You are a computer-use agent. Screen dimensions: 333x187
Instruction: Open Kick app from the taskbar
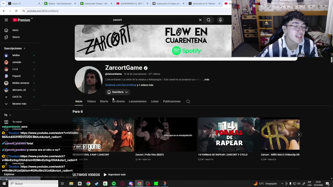click(x=156, y=184)
